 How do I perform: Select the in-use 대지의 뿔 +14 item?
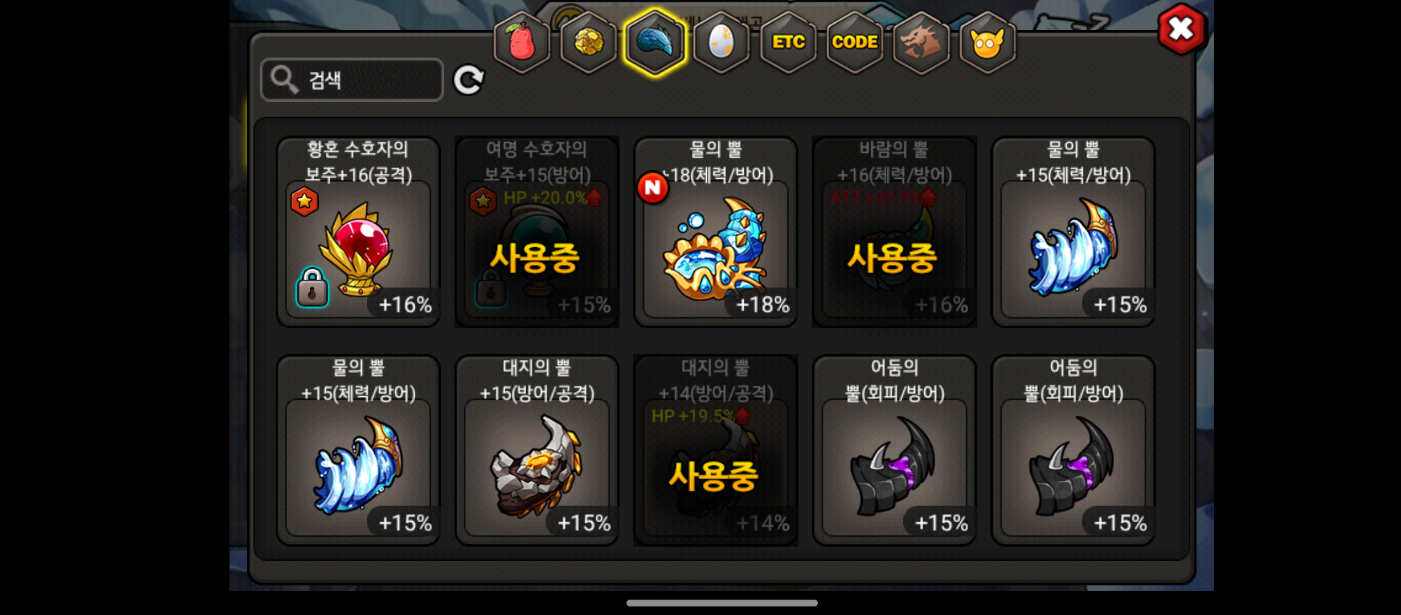[715, 450]
